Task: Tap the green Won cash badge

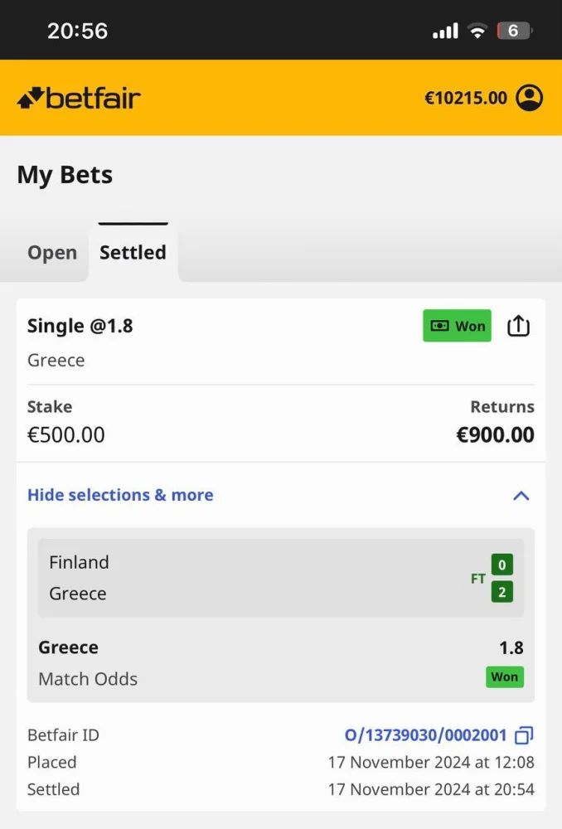Action: click(x=457, y=326)
